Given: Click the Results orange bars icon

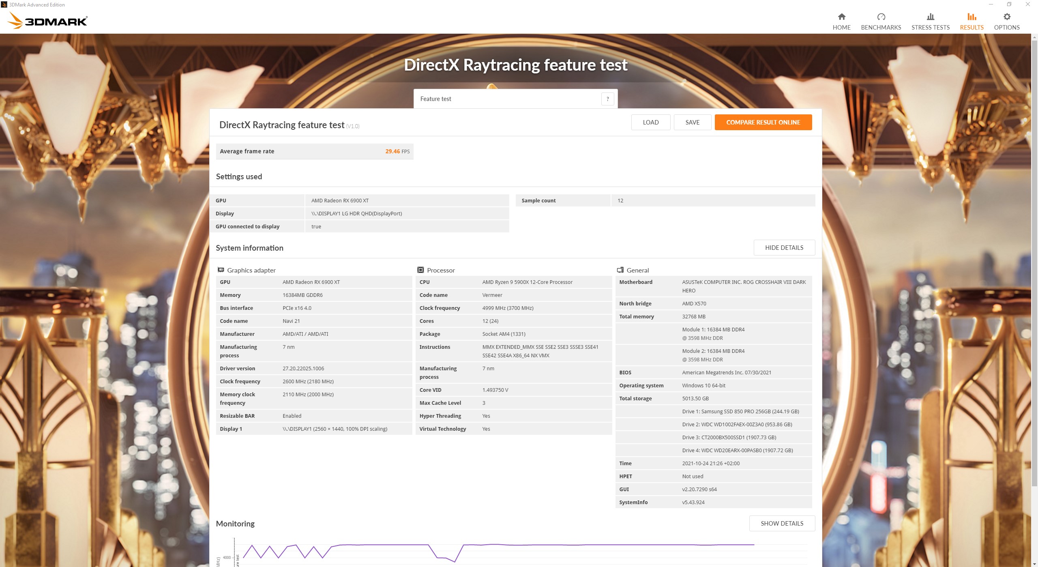Looking at the screenshot, I should pyautogui.click(x=972, y=17).
